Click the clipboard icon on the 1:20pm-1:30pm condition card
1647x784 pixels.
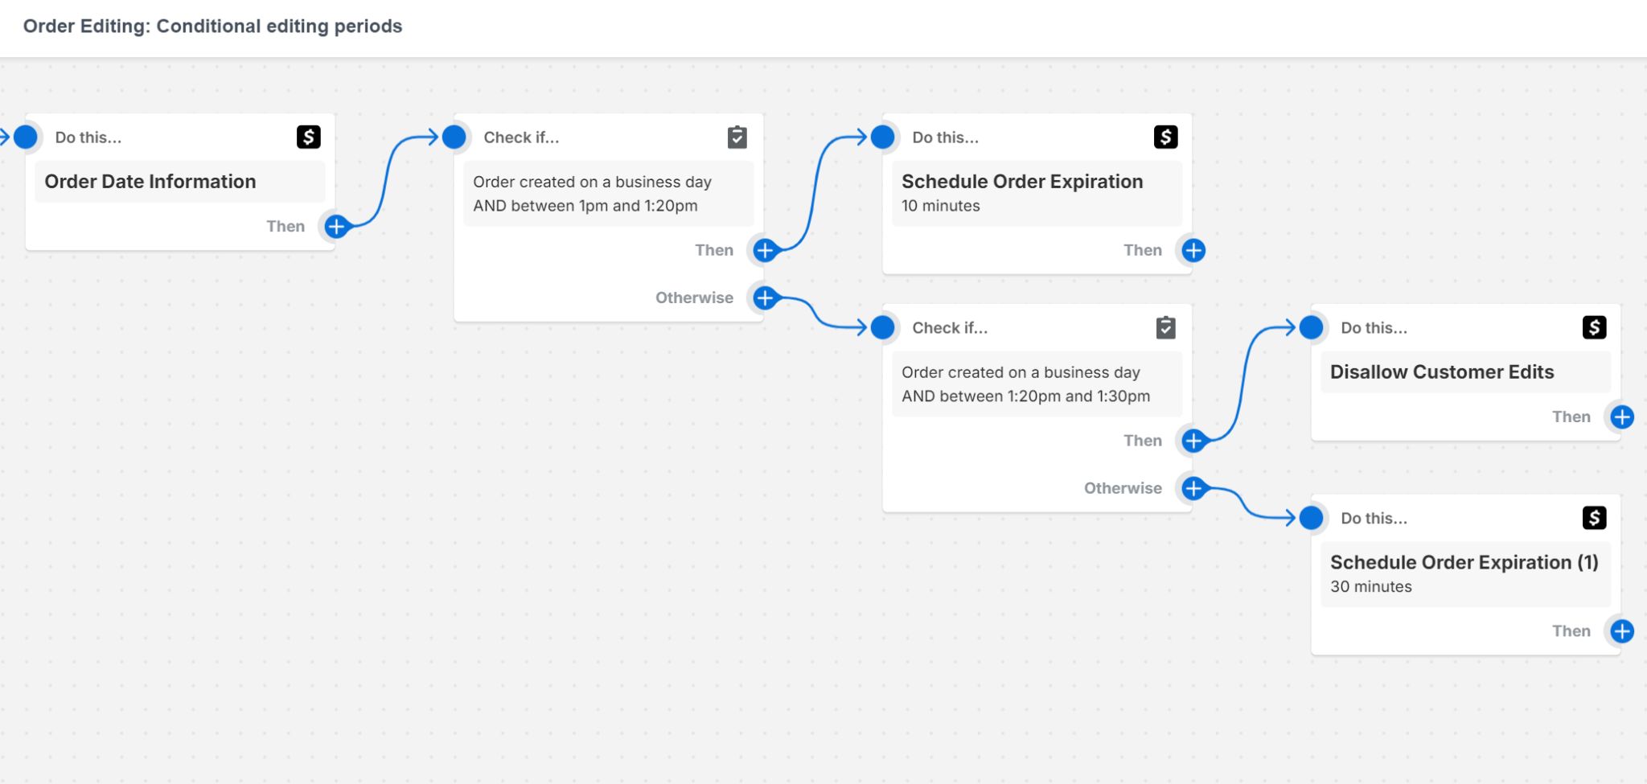click(x=1165, y=327)
